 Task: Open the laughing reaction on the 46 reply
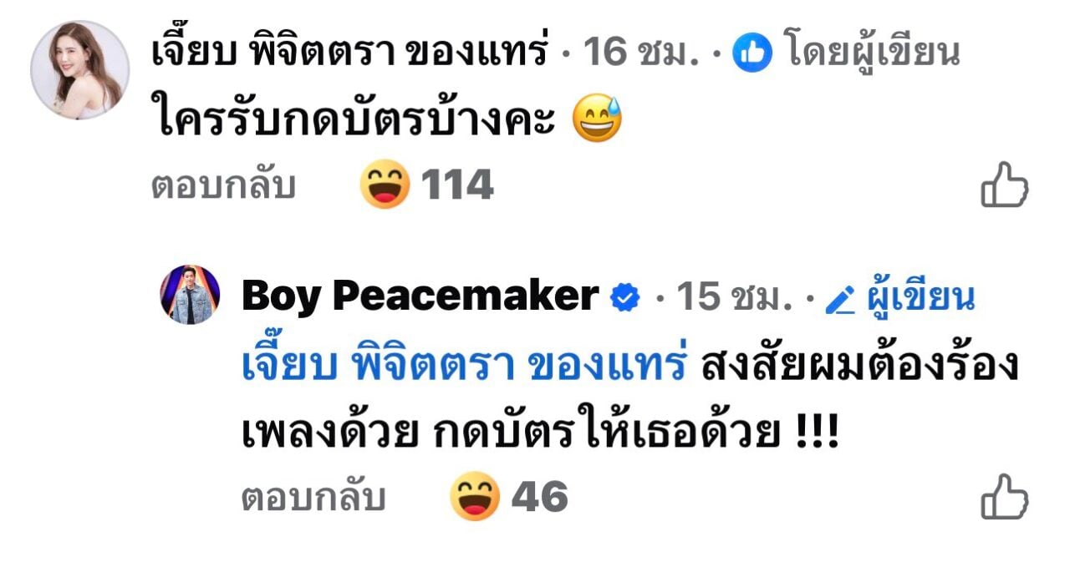pos(475,496)
